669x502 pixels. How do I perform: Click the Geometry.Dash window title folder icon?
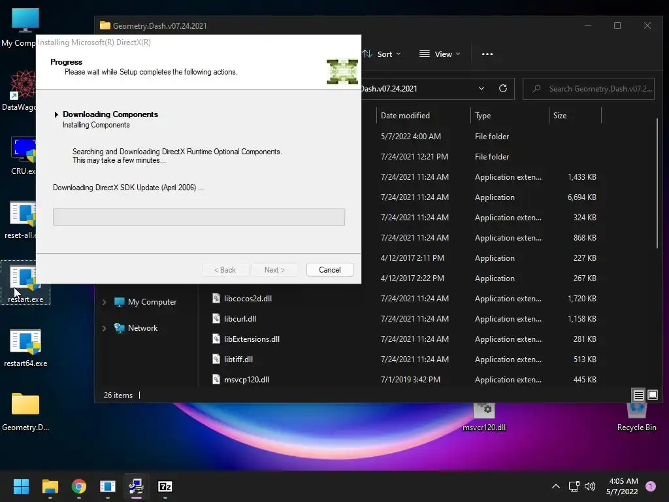click(105, 25)
